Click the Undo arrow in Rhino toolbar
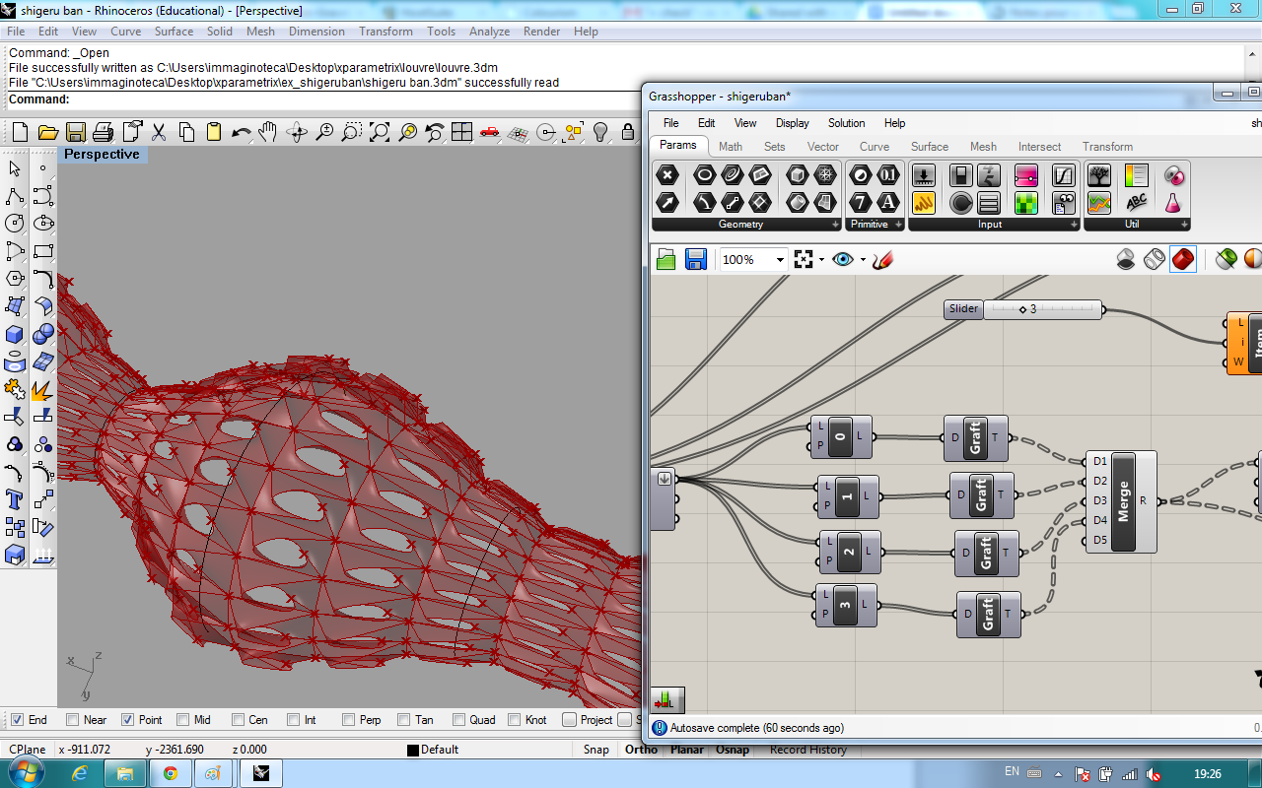The height and width of the screenshot is (788, 1262). coord(241,132)
